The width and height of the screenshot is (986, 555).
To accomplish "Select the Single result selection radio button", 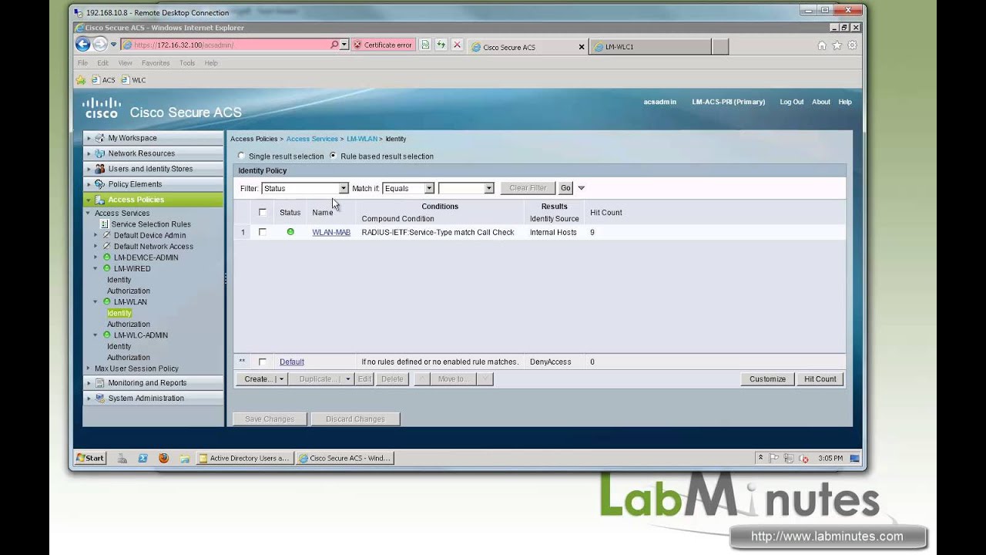I will coord(241,156).
